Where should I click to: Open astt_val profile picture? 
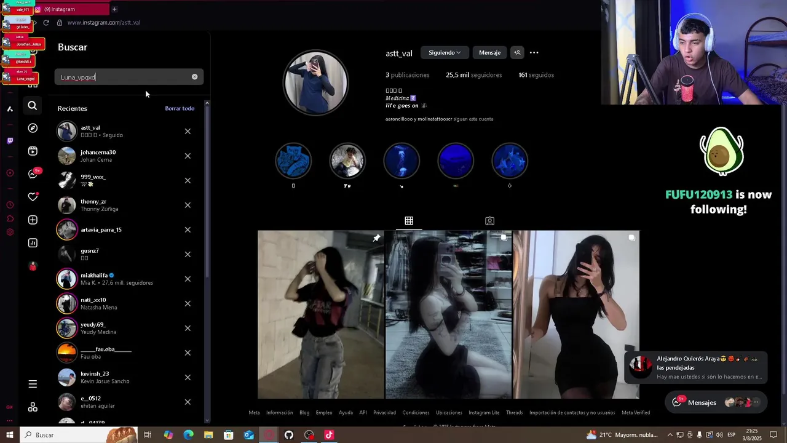click(x=315, y=84)
